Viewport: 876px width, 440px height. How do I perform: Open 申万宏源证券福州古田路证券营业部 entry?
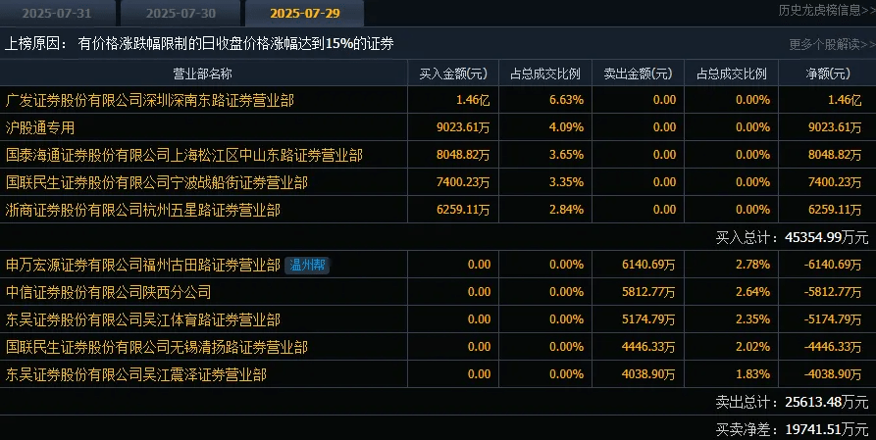pos(142,265)
